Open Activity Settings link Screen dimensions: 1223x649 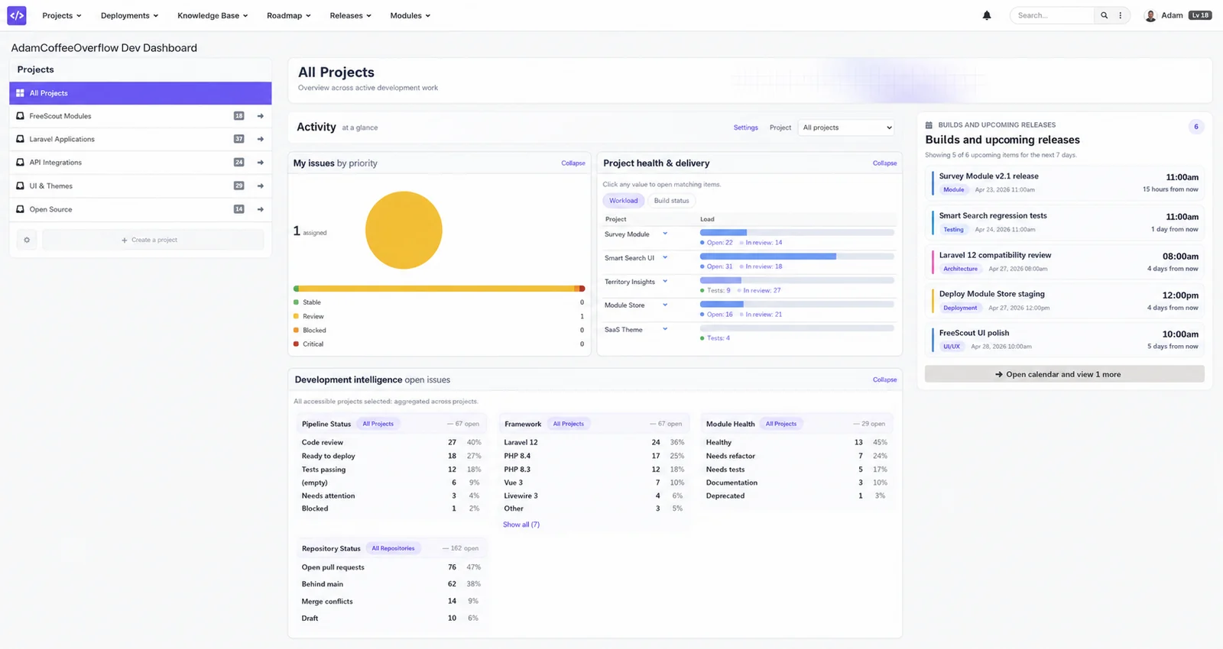(x=745, y=128)
